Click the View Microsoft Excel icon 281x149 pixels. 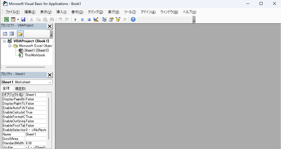6,19
